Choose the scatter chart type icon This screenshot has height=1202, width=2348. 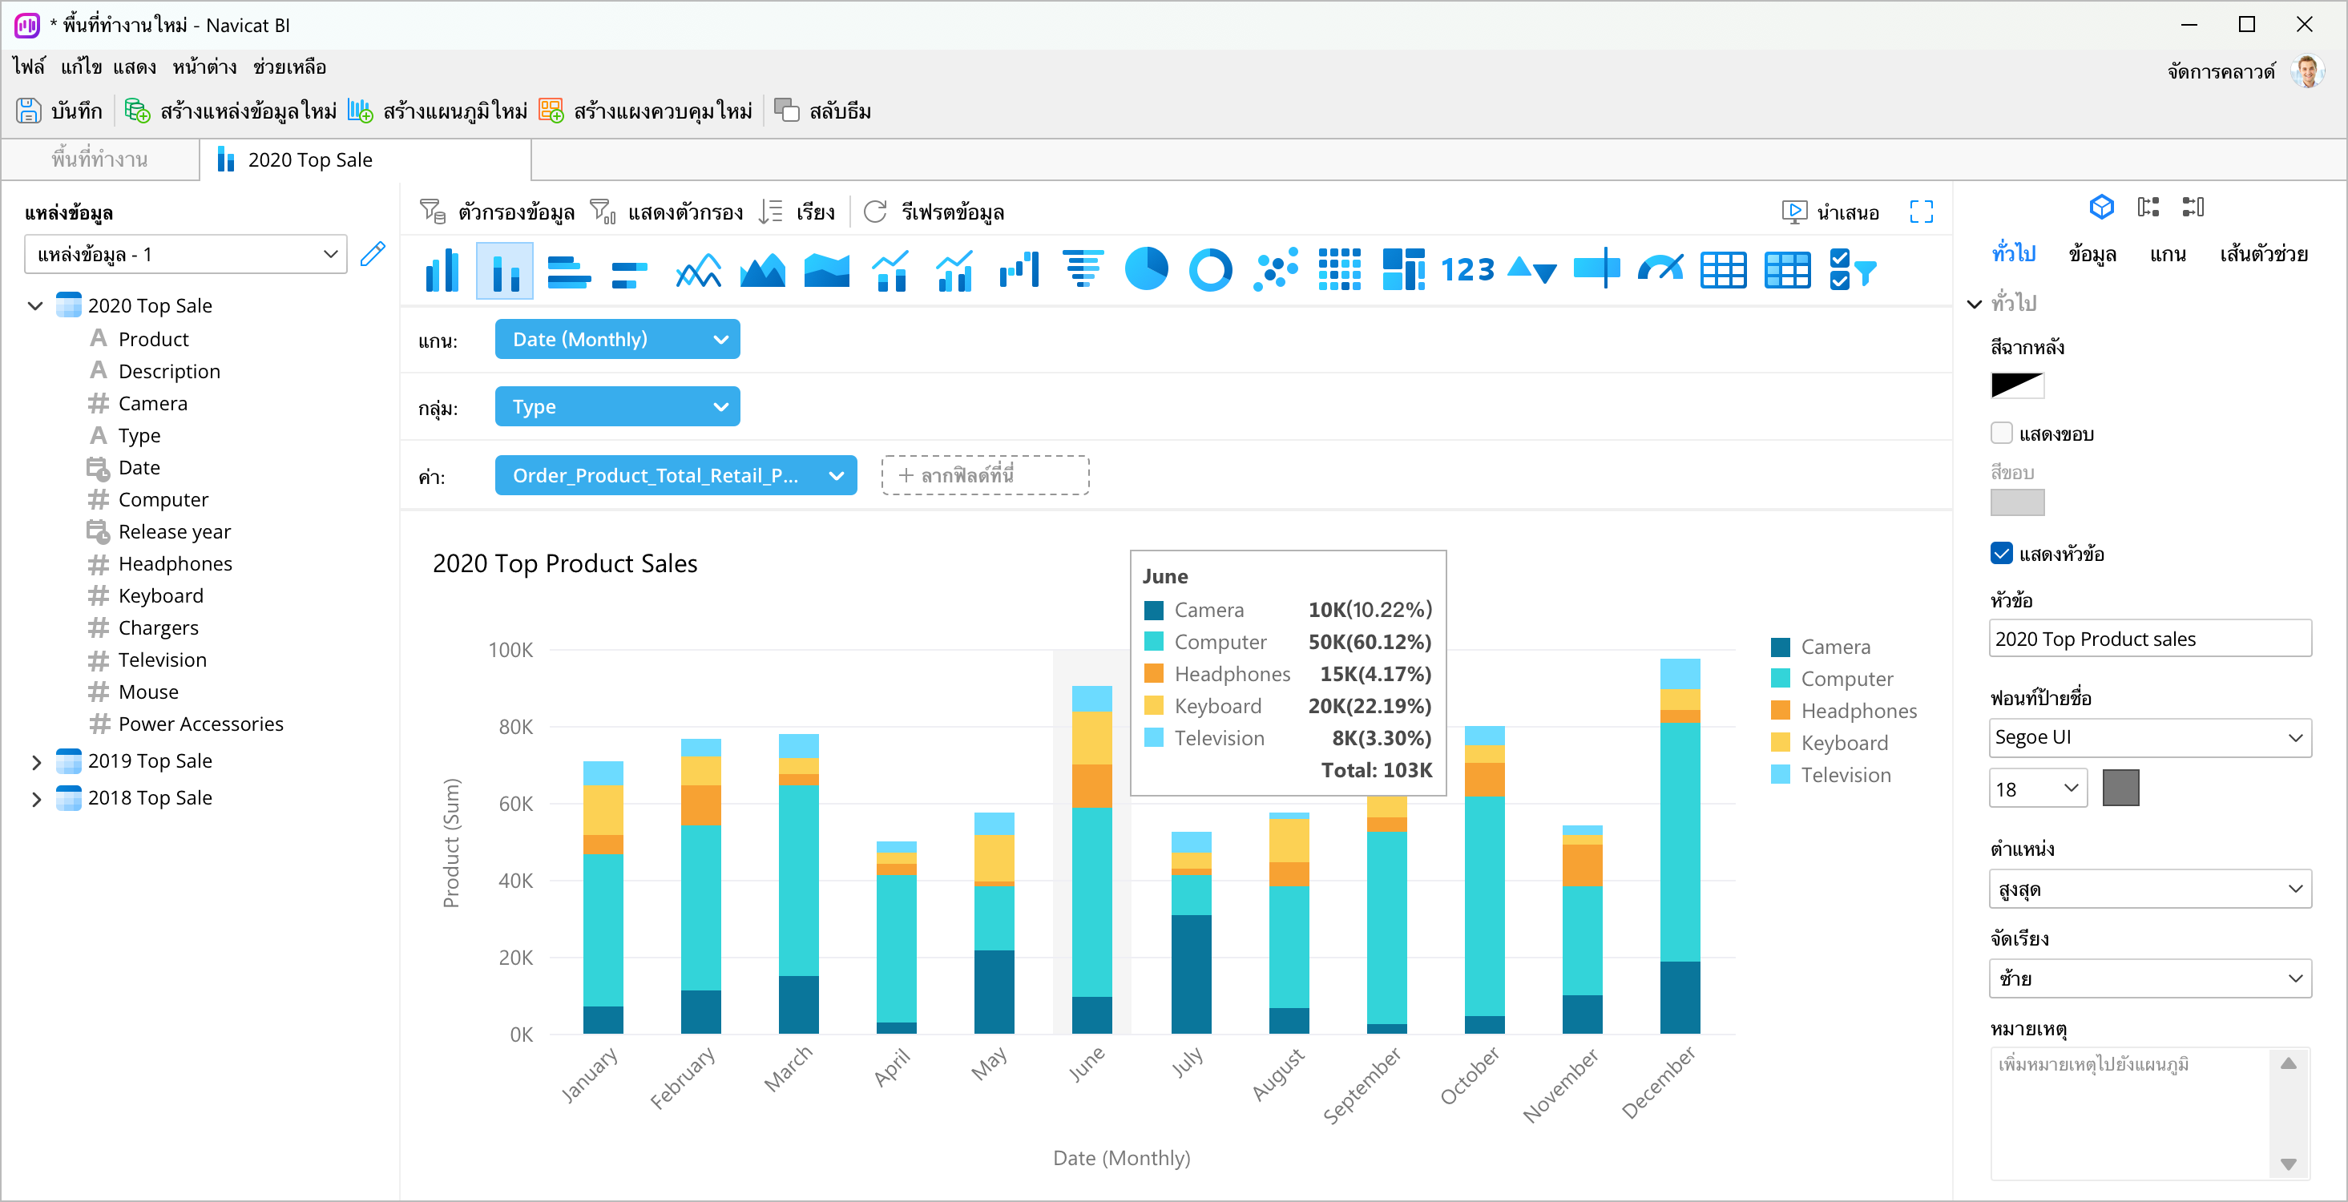tap(1274, 270)
